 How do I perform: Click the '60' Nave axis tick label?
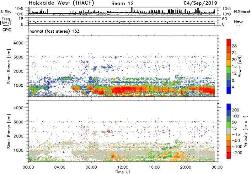point(224,19)
